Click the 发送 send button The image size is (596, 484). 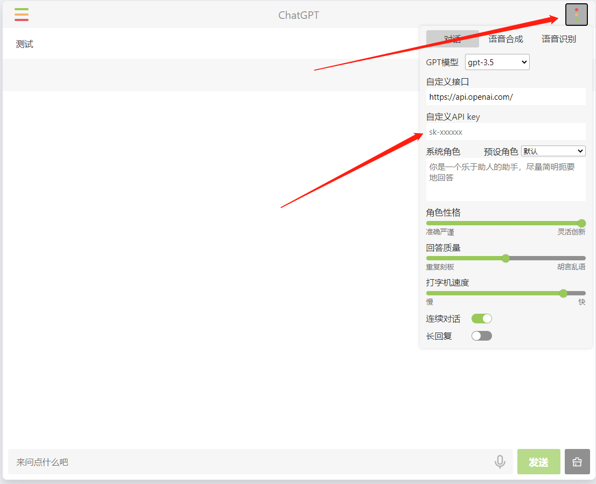coord(538,461)
